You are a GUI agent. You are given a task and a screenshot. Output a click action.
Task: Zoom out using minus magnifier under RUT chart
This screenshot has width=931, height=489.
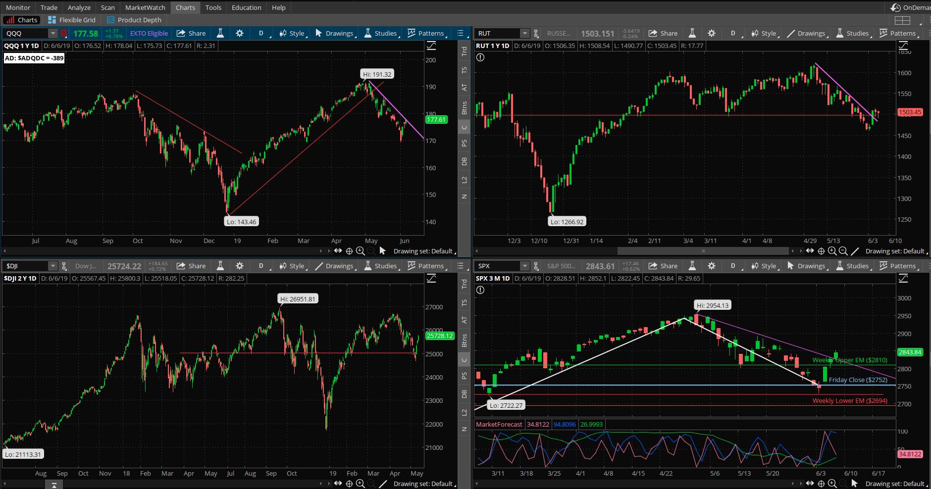843,251
